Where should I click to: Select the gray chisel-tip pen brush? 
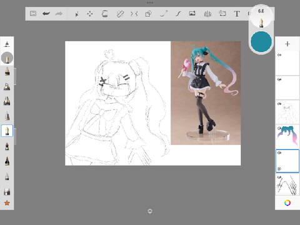click(7, 116)
